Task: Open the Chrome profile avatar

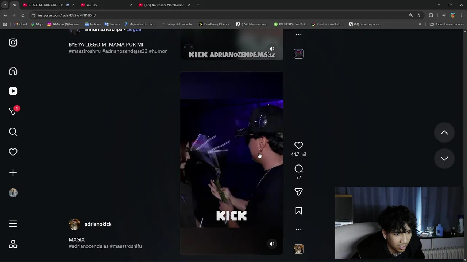Action: tap(453, 15)
